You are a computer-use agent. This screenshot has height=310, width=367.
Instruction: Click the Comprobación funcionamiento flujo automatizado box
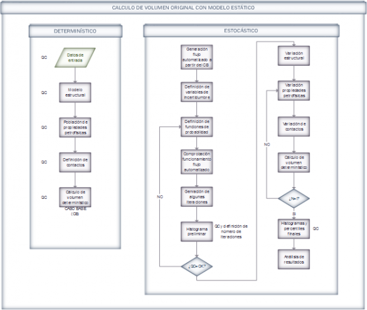[x=196, y=162]
